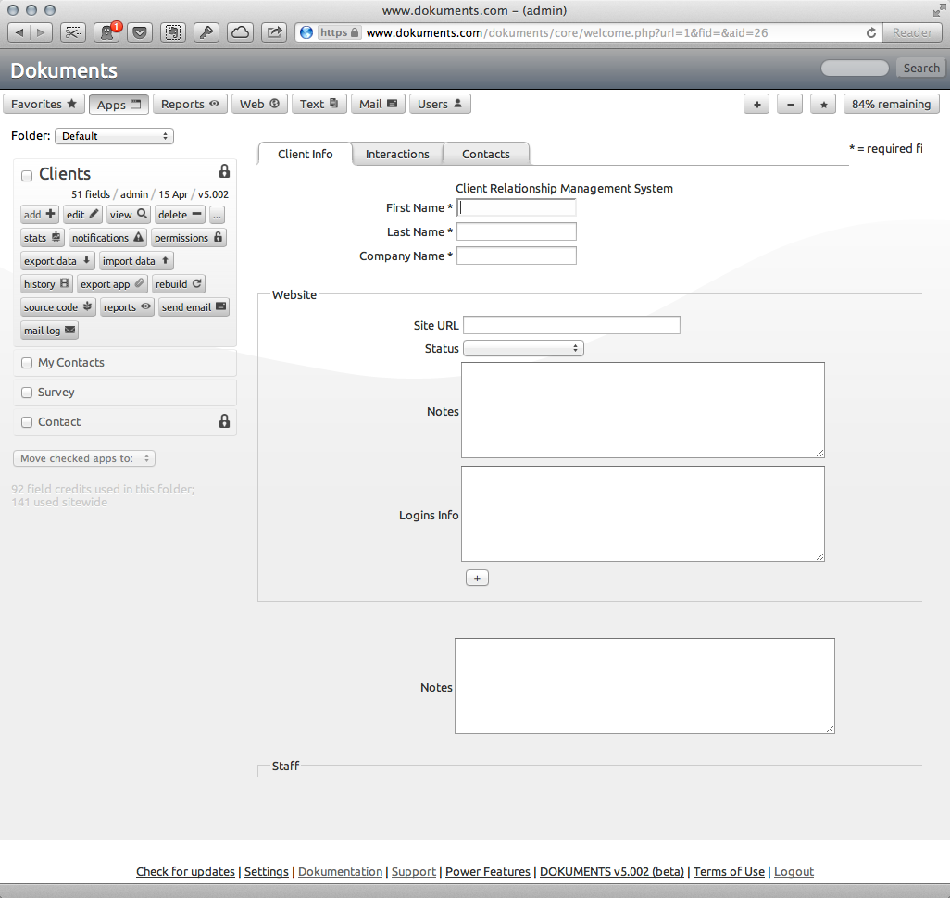Image resolution: width=950 pixels, height=898 pixels.
Task: Open the Mail menu
Action: (378, 104)
